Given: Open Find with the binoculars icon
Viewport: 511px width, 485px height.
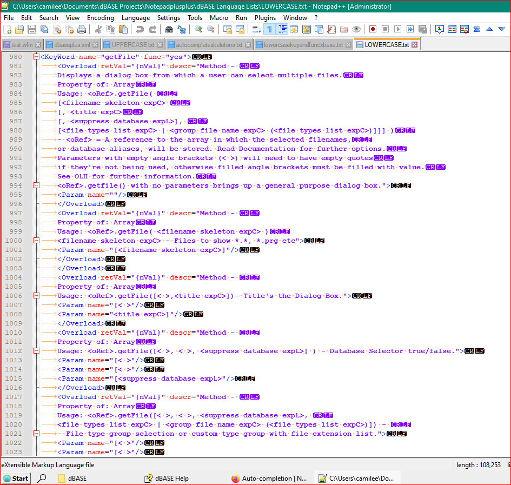Looking at the screenshot, I should point(169,30).
